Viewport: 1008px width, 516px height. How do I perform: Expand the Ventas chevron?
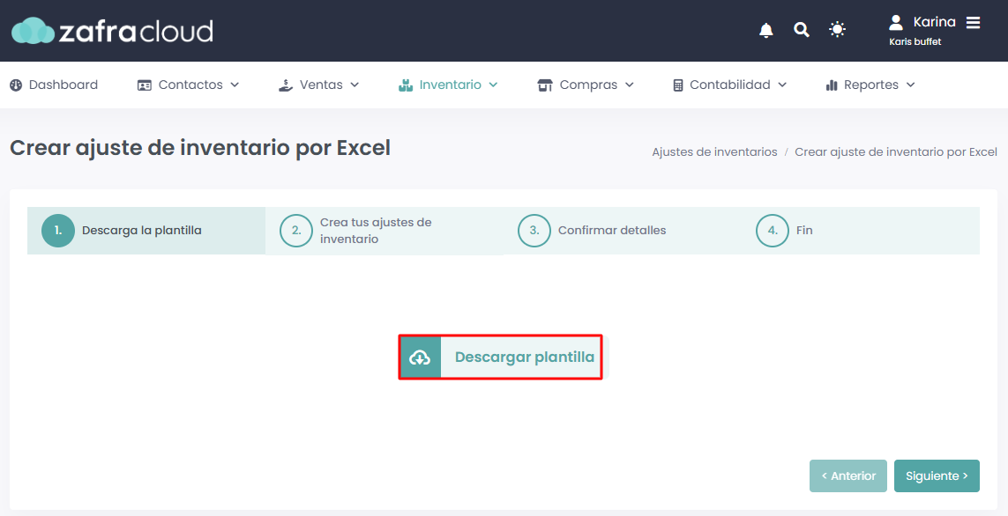click(x=355, y=85)
